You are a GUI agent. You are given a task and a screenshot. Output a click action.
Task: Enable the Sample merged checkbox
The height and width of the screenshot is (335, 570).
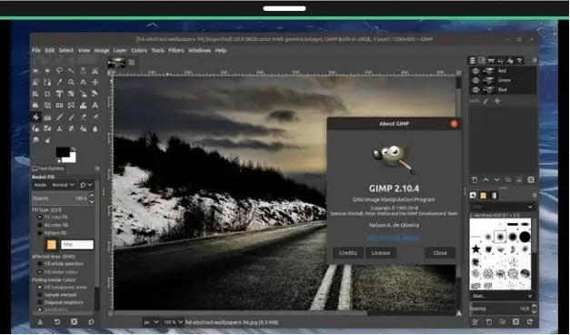tap(40, 295)
